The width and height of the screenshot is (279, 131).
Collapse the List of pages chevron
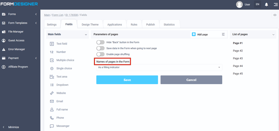tap(273, 35)
